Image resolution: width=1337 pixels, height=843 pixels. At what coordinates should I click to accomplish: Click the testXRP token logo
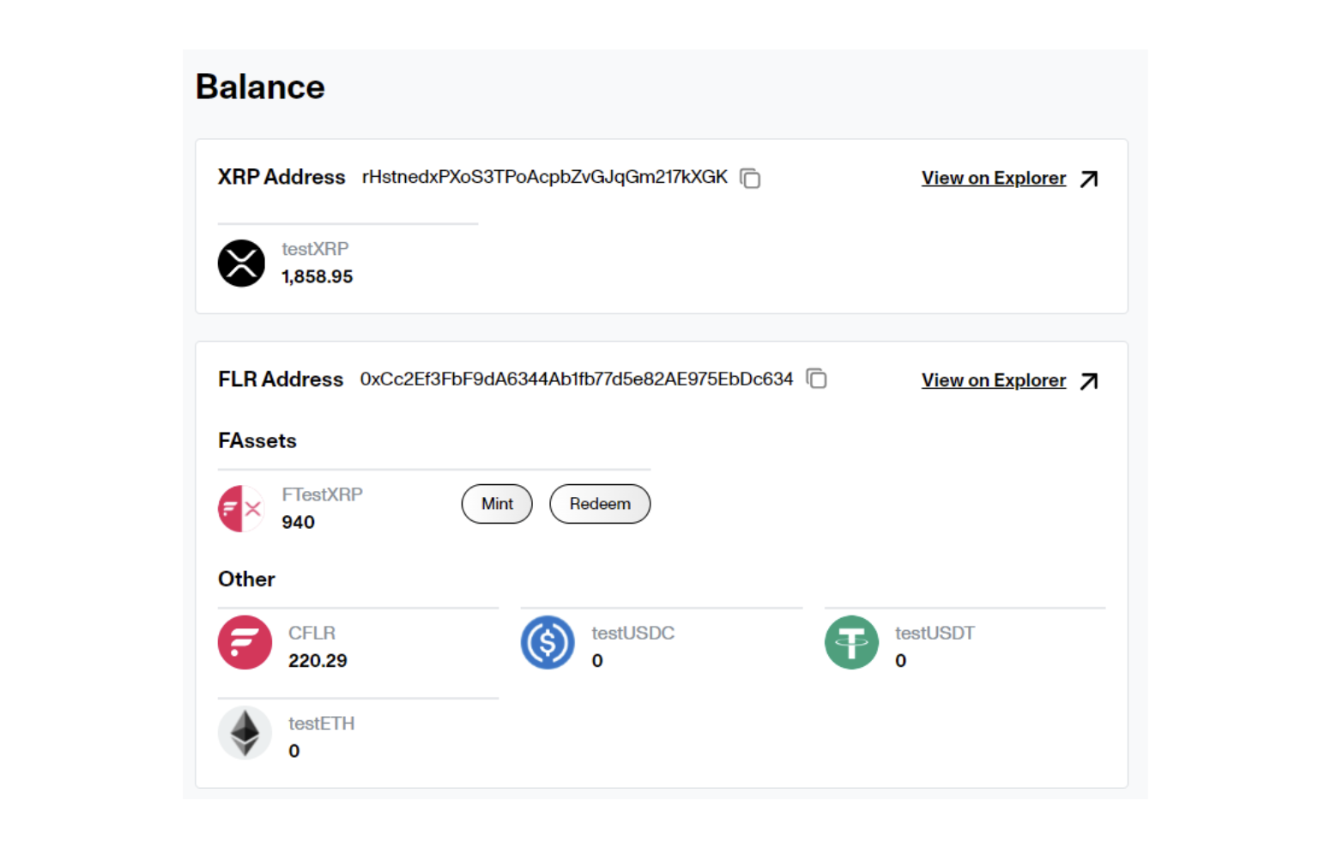(x=241, y=264)
